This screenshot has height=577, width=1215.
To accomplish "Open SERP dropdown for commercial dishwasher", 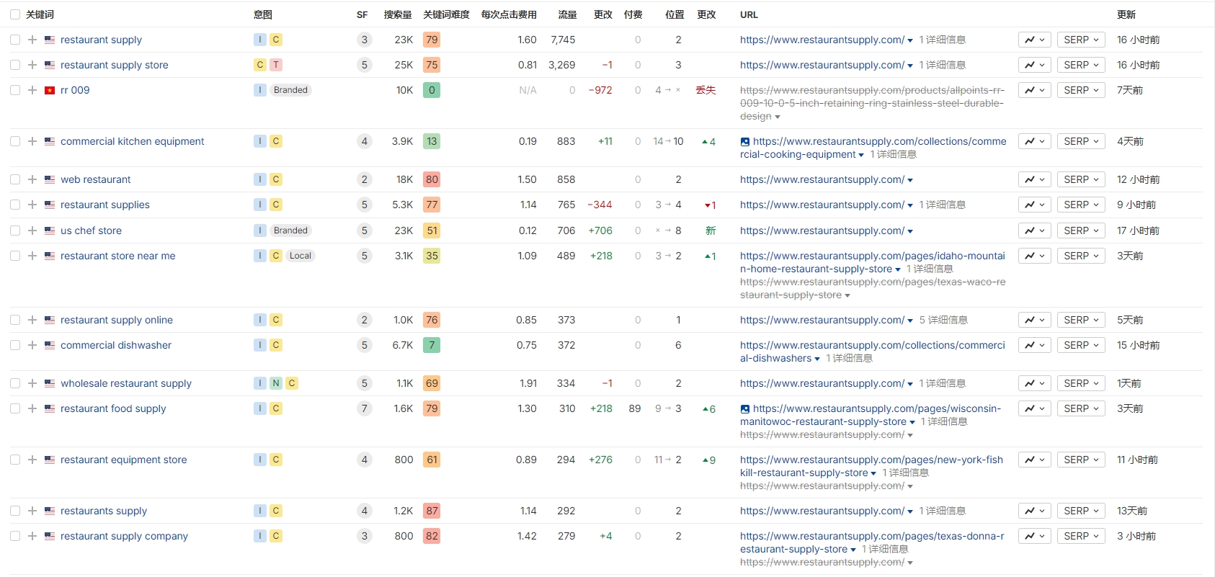I will point(1081,345).
